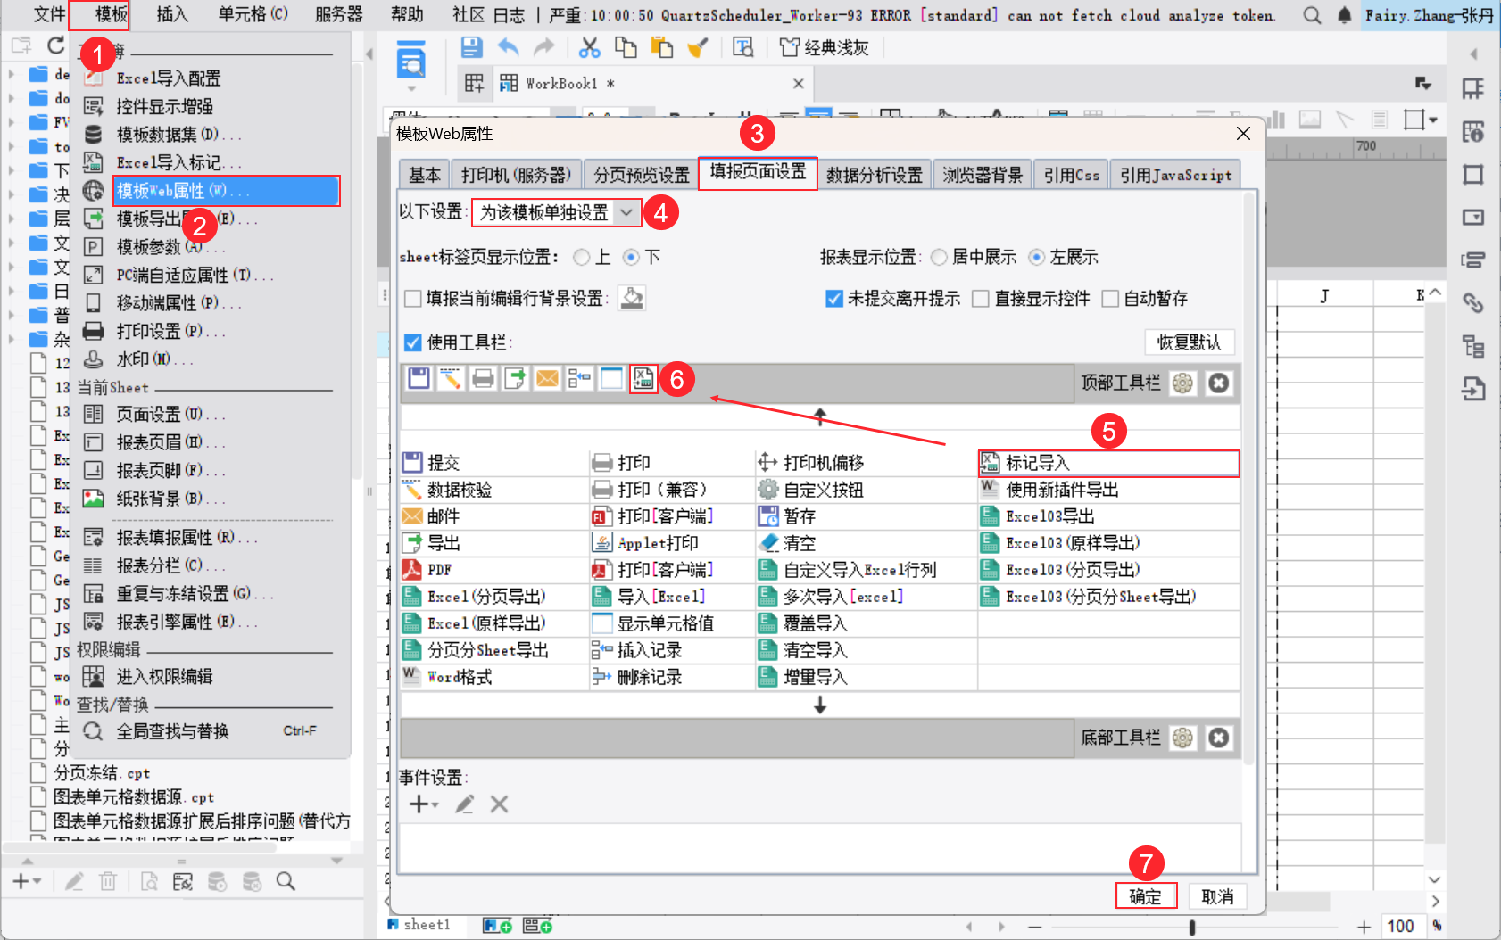Open the 以下设置 dropdown

[x=628, y=212]
